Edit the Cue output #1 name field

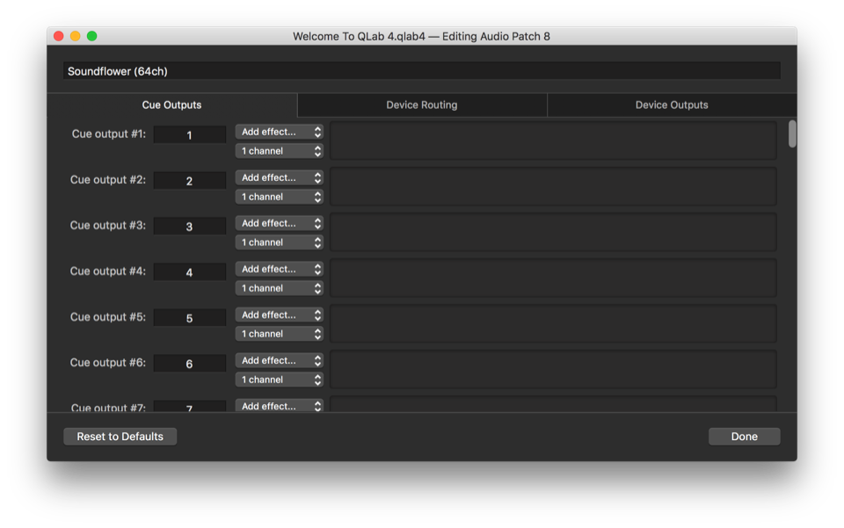(x=190, y=135)
